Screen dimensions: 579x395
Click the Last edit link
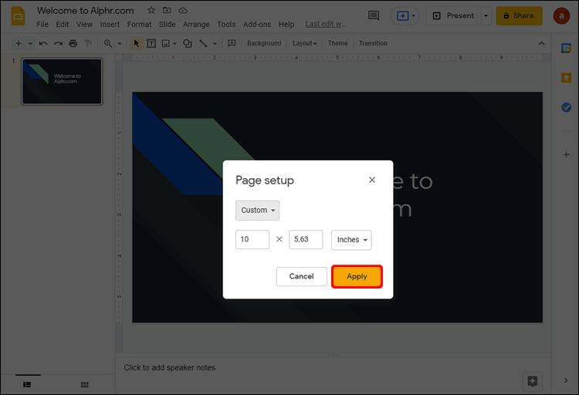(x=325, y=24)
